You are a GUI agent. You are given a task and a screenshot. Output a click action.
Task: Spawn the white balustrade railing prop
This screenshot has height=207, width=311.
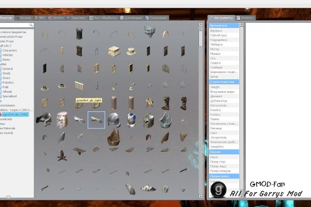click(x=79, y=85)
